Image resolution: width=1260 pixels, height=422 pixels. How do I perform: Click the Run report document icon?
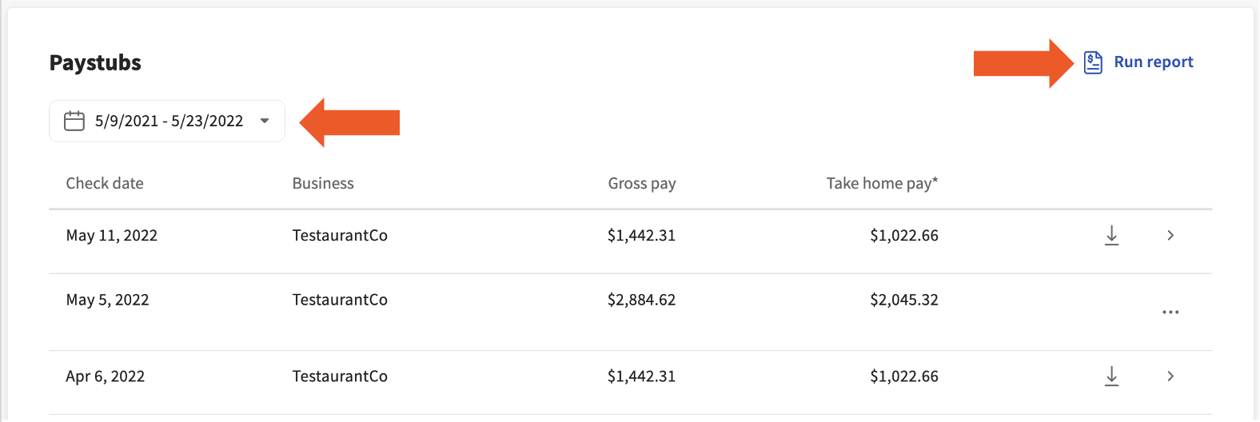pos(1093,62)
